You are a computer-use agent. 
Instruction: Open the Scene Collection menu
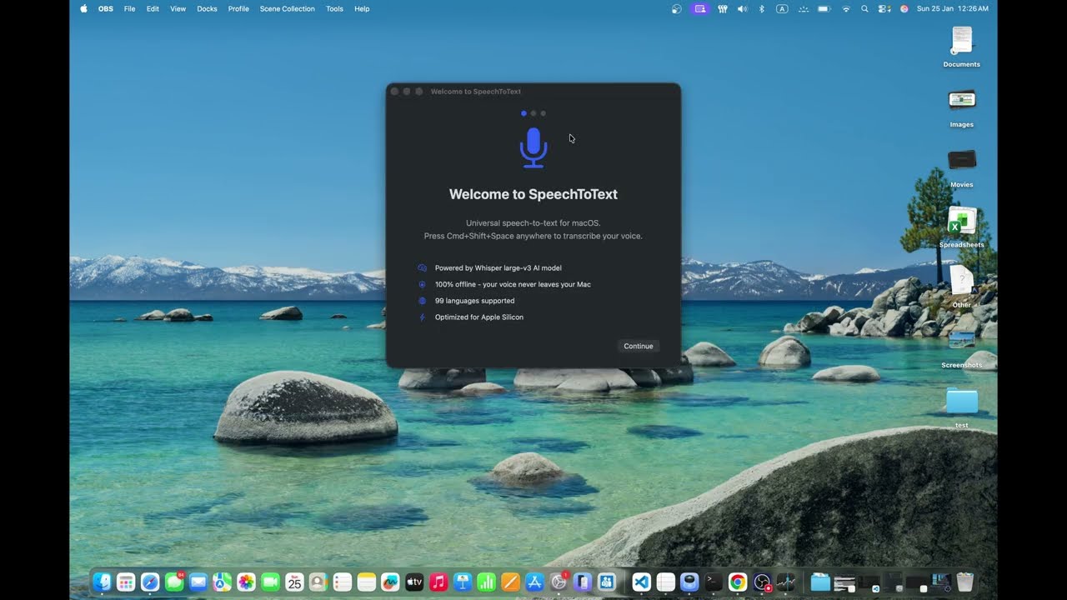tap(288, 8)
